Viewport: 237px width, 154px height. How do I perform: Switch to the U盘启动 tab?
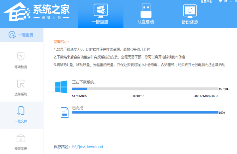click(x=146, y=14)
